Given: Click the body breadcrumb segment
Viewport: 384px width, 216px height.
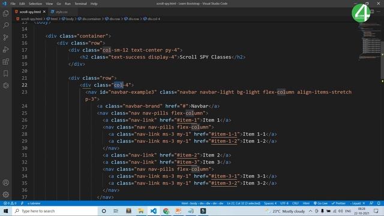Looking at the screenshot, I should point(70,19).
